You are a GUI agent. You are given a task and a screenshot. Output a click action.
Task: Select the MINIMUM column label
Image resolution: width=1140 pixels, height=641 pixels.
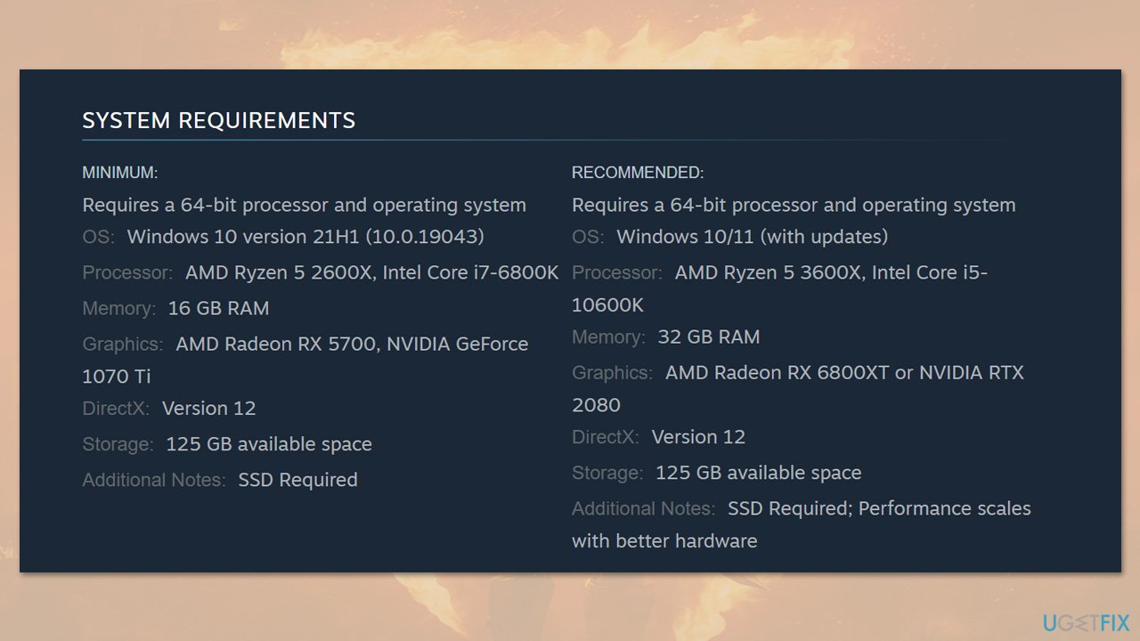click(x=120, y=173)
